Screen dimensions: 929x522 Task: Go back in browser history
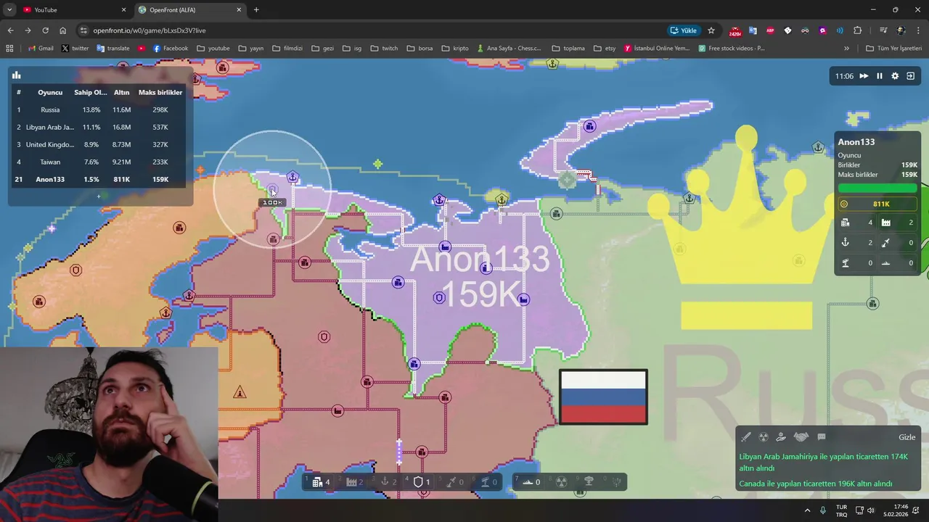point(10,30)
